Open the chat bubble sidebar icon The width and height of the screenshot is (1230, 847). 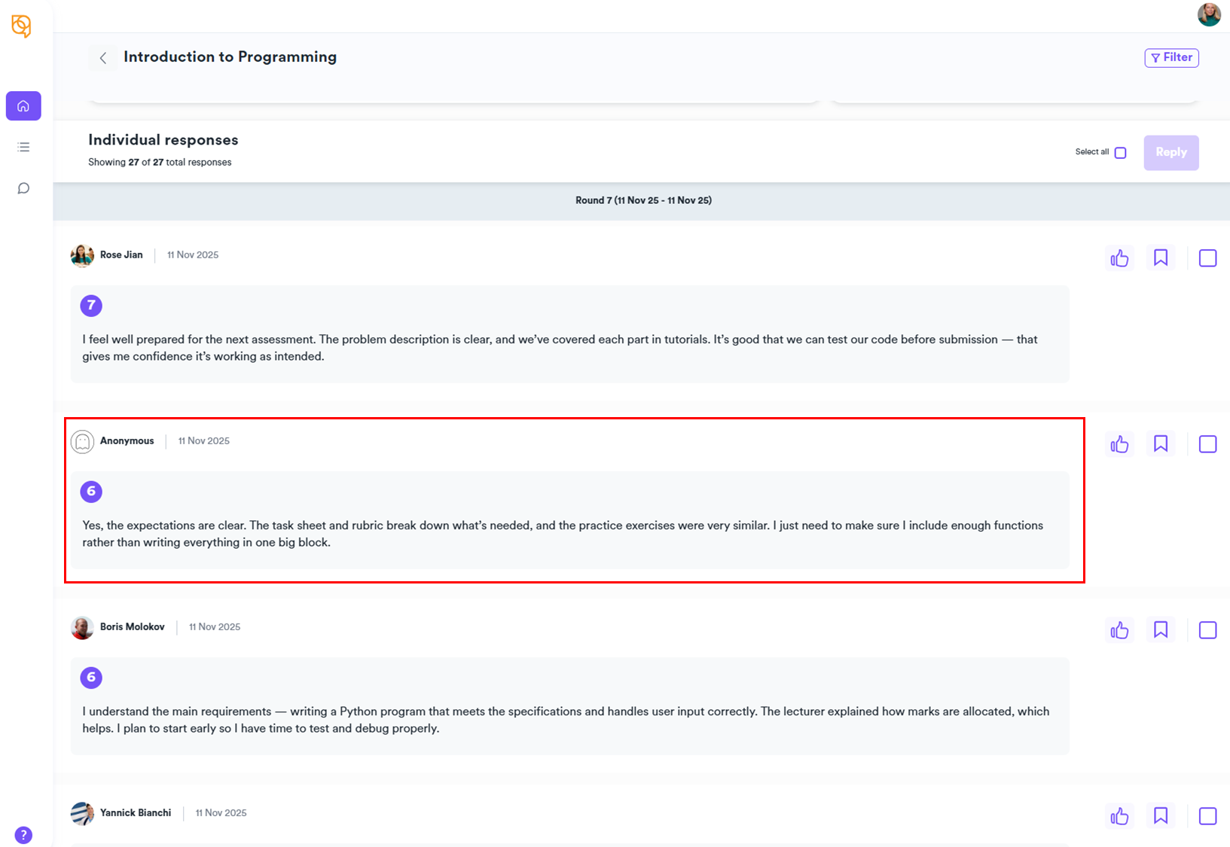coord(23,188)
